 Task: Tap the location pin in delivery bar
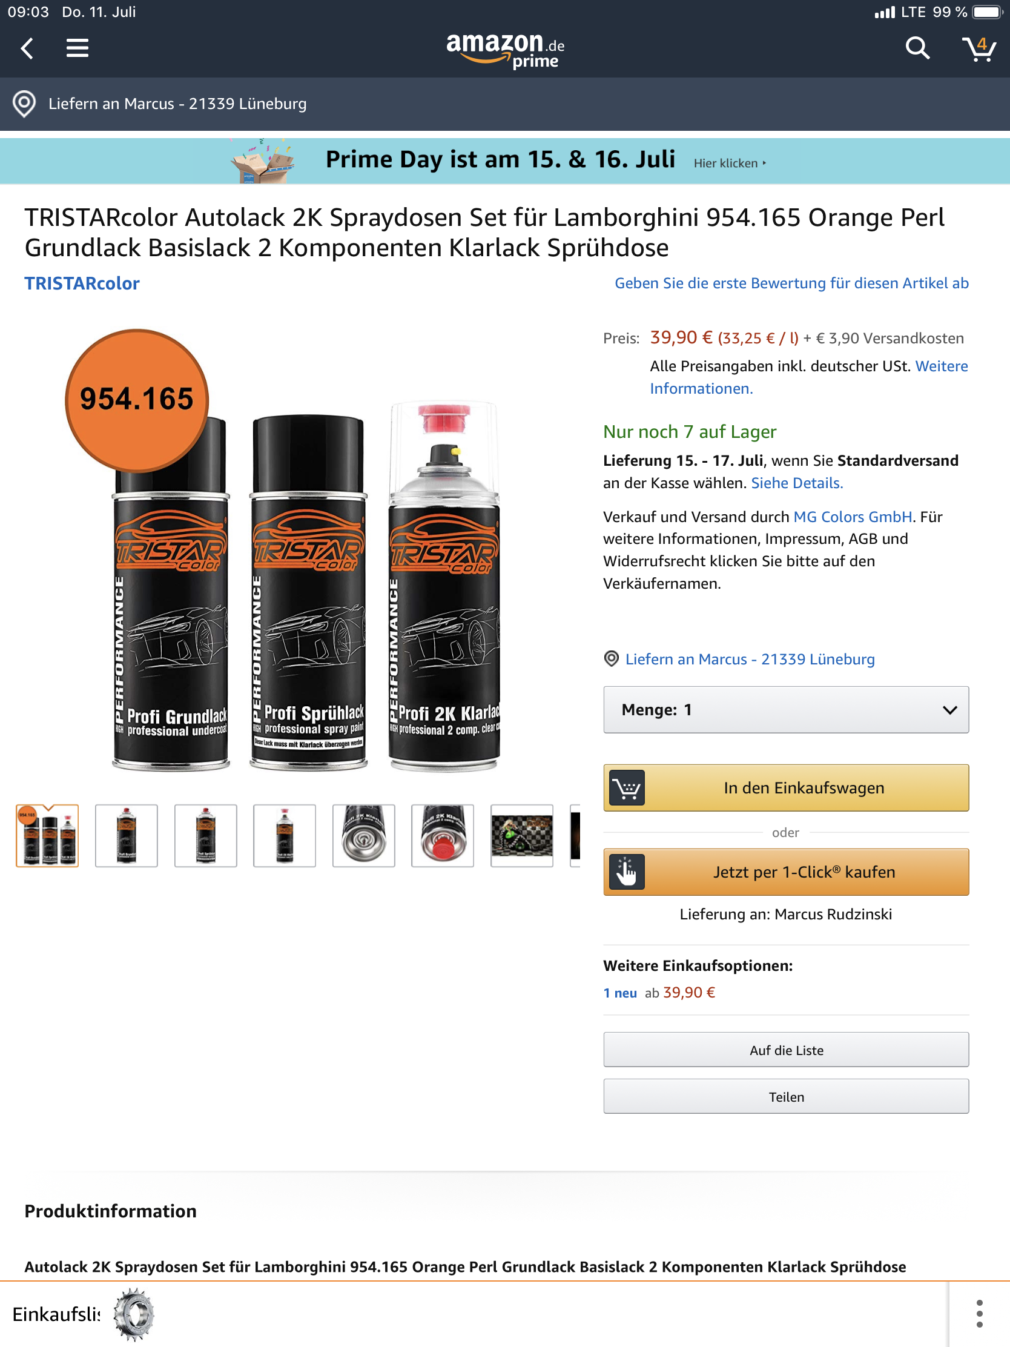click(24, 104)
